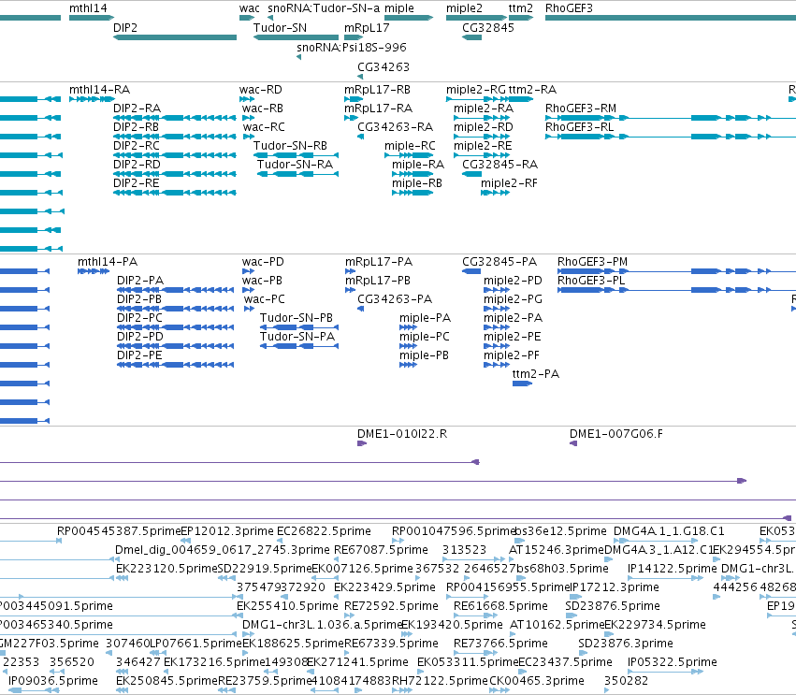
Task: Click the miple-RC transcript
Action: click(x=409, y=155)
